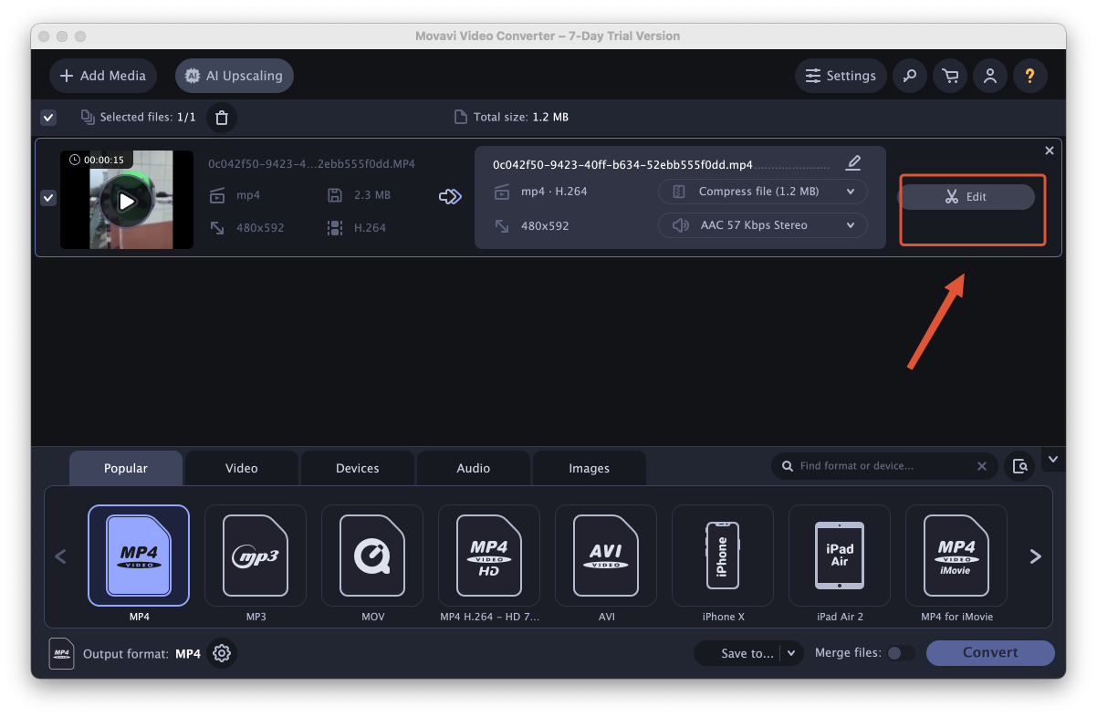The width and height of the screenshot is (1097, 717).
Task: Open the user account icon
Action: [990, 76]
